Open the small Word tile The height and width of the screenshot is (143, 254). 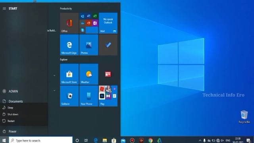coord(89,16)
